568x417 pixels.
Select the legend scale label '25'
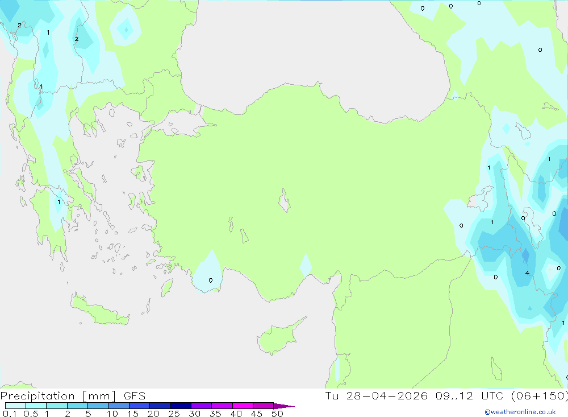coord(174,414)
